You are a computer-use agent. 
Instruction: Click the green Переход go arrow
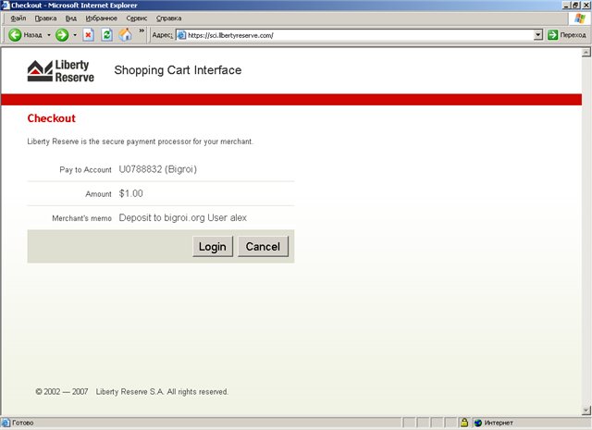pyautogui.click(x=553, y=35)
